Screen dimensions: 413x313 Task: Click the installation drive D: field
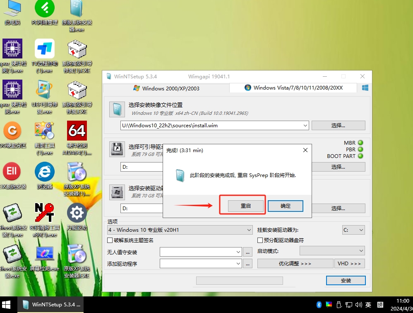[142, 208]
